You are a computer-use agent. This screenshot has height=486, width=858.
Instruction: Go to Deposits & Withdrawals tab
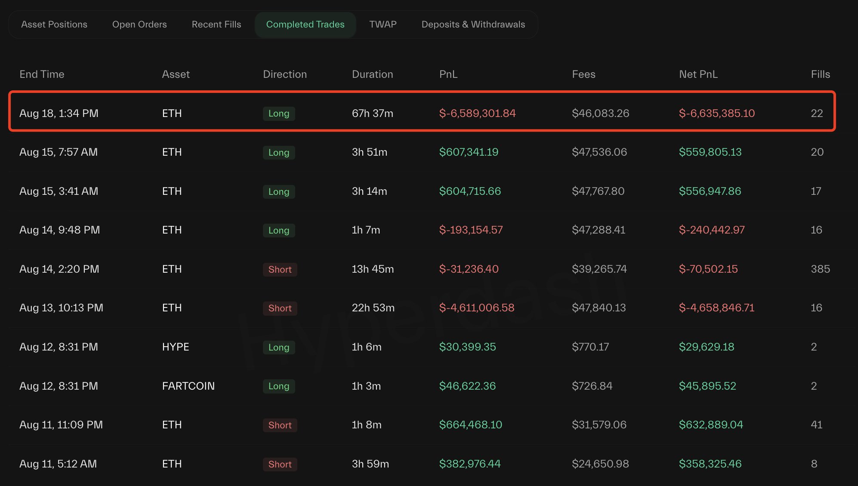click(473, 25)
